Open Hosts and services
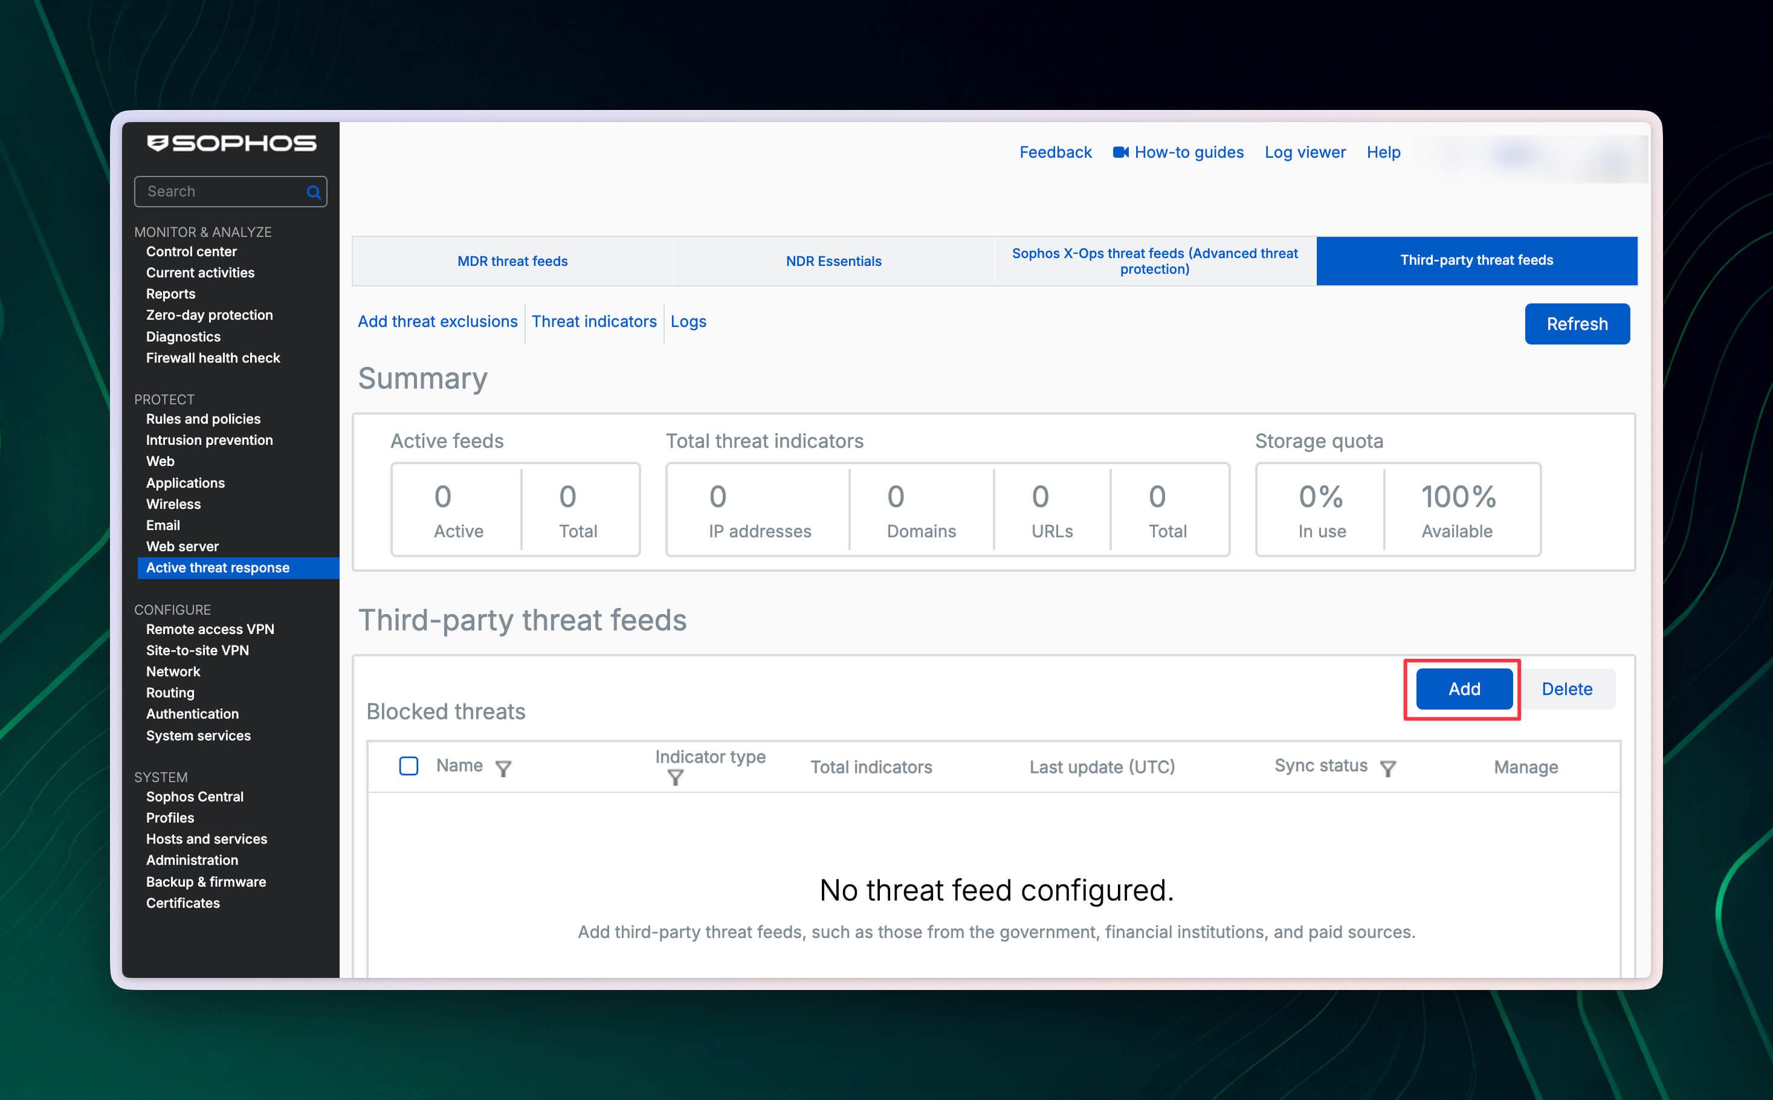The width and height of the screenshot is (1773, 1100). pos(207,839)
